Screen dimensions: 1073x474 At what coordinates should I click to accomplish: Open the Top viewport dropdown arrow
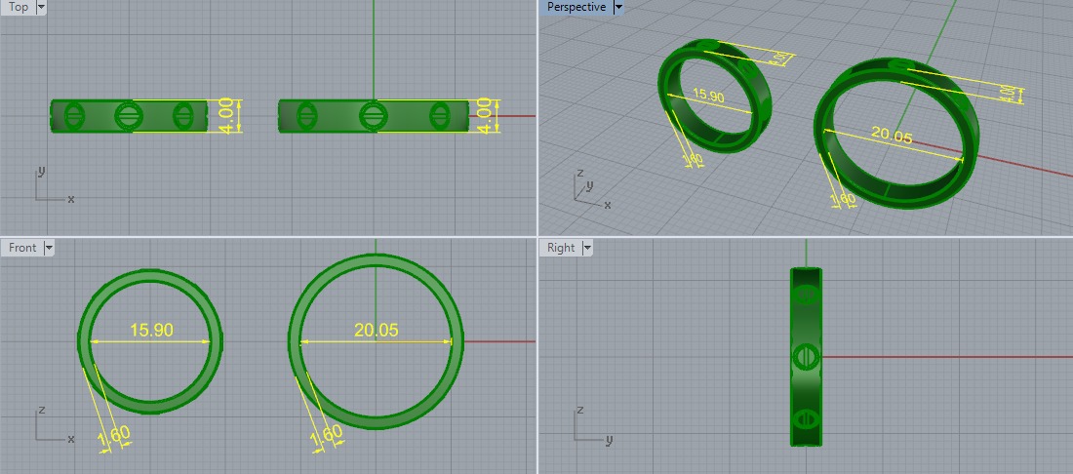point(40,8)
